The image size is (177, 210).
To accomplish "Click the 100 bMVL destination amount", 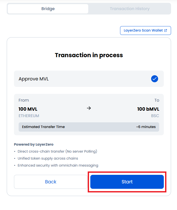I will 148,109.
